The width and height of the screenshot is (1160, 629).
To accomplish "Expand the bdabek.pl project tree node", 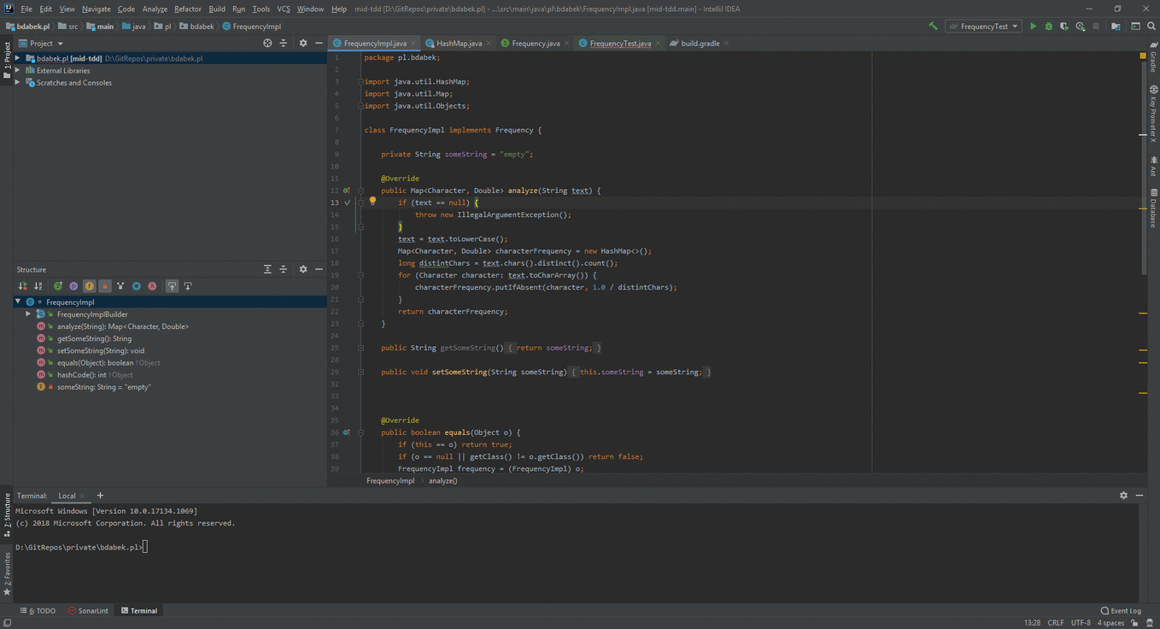I will [18, 59].
